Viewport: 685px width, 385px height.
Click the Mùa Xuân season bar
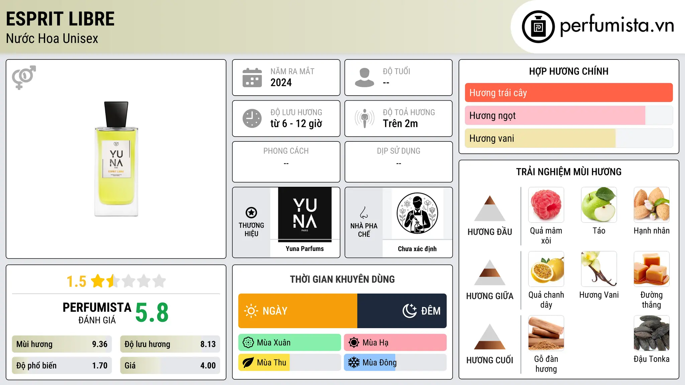point(290,343)
